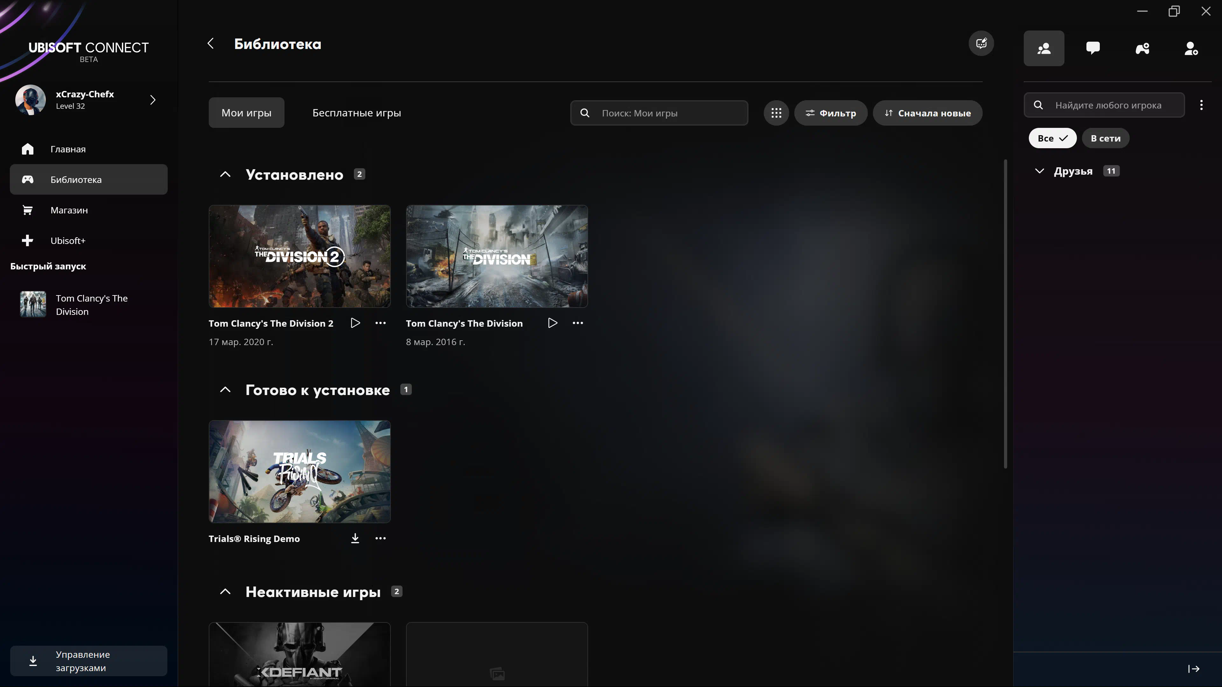Switch library to grid view icon
Image resolution: width=1222 pixels, height=687 pixels.
pyautogui.click(x=776, y=113)
